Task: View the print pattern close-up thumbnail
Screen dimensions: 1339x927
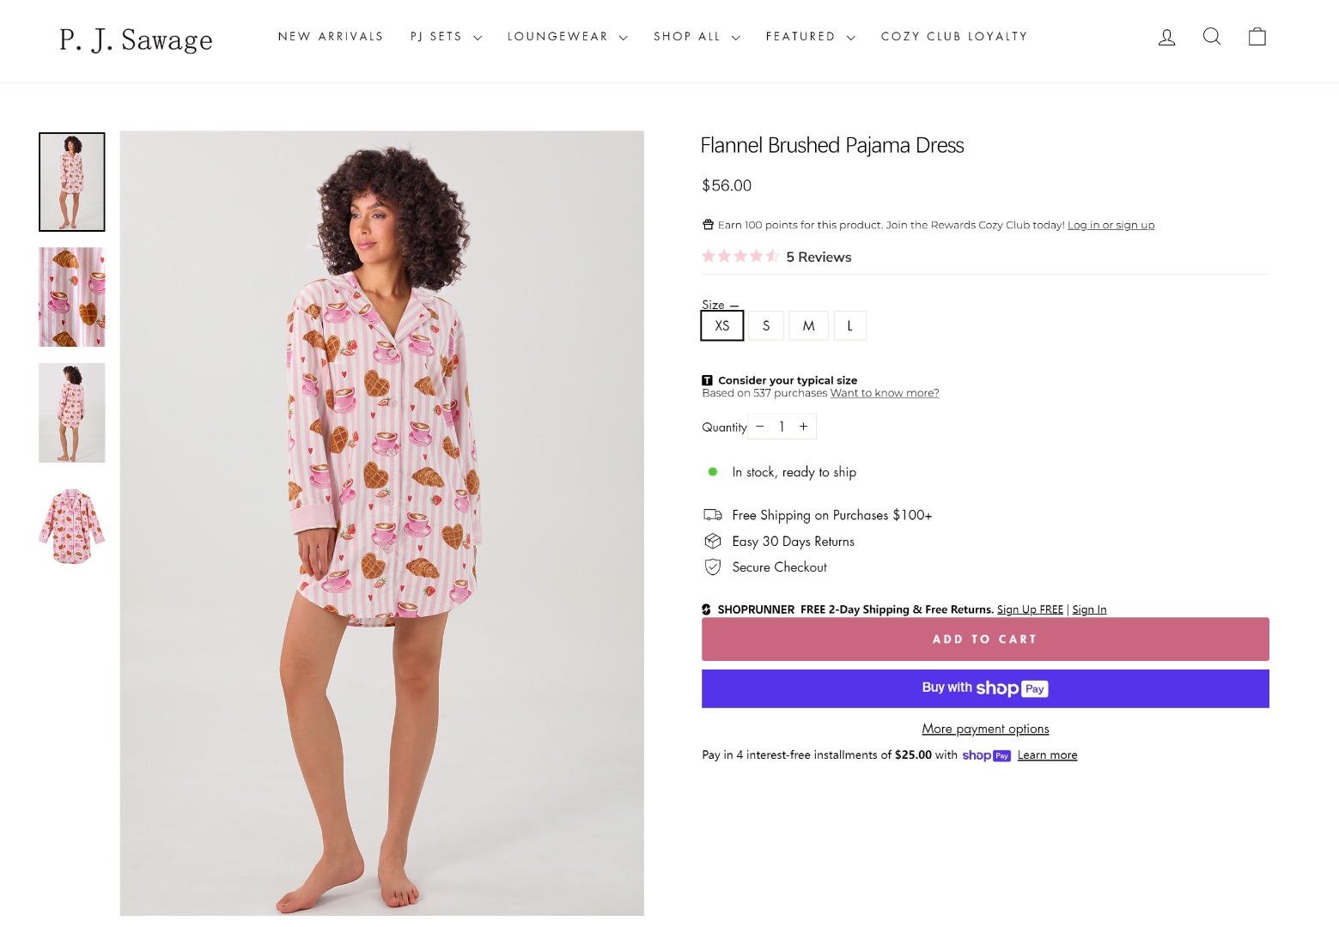Action: [x=72, y=297]
